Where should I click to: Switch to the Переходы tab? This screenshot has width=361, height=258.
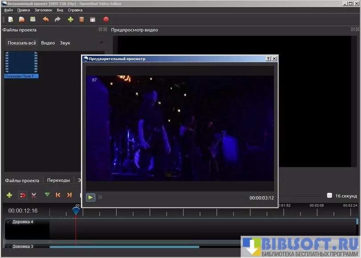click(58, 180)
